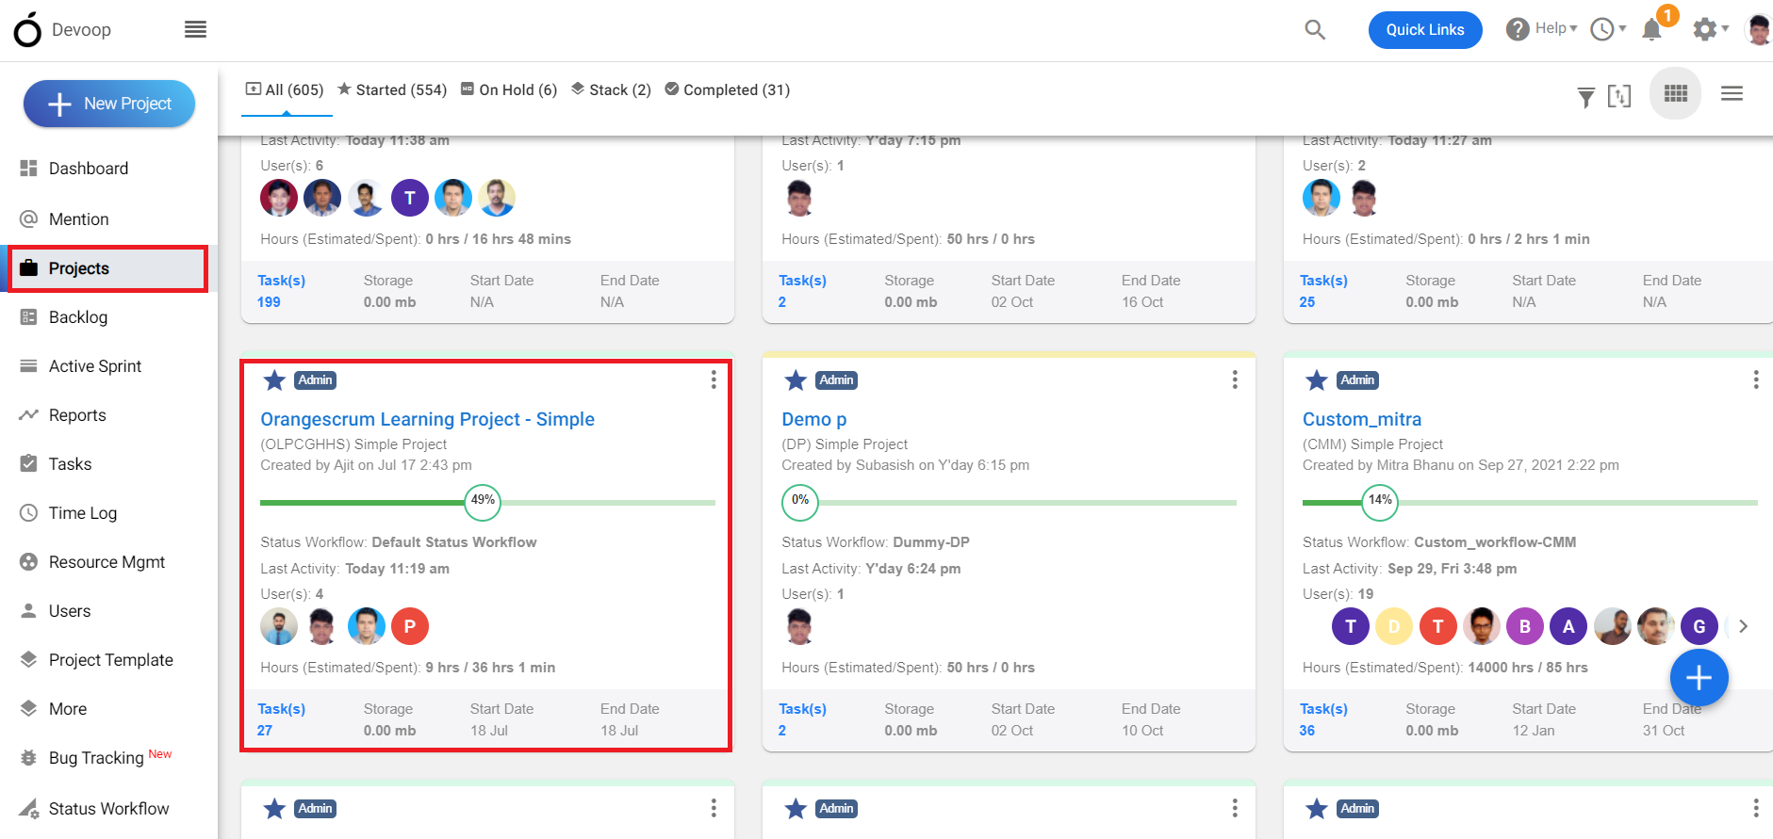Click the 49% progress indicator
Viewport: 1773px width, 839px height.
[x=483, y=502]
